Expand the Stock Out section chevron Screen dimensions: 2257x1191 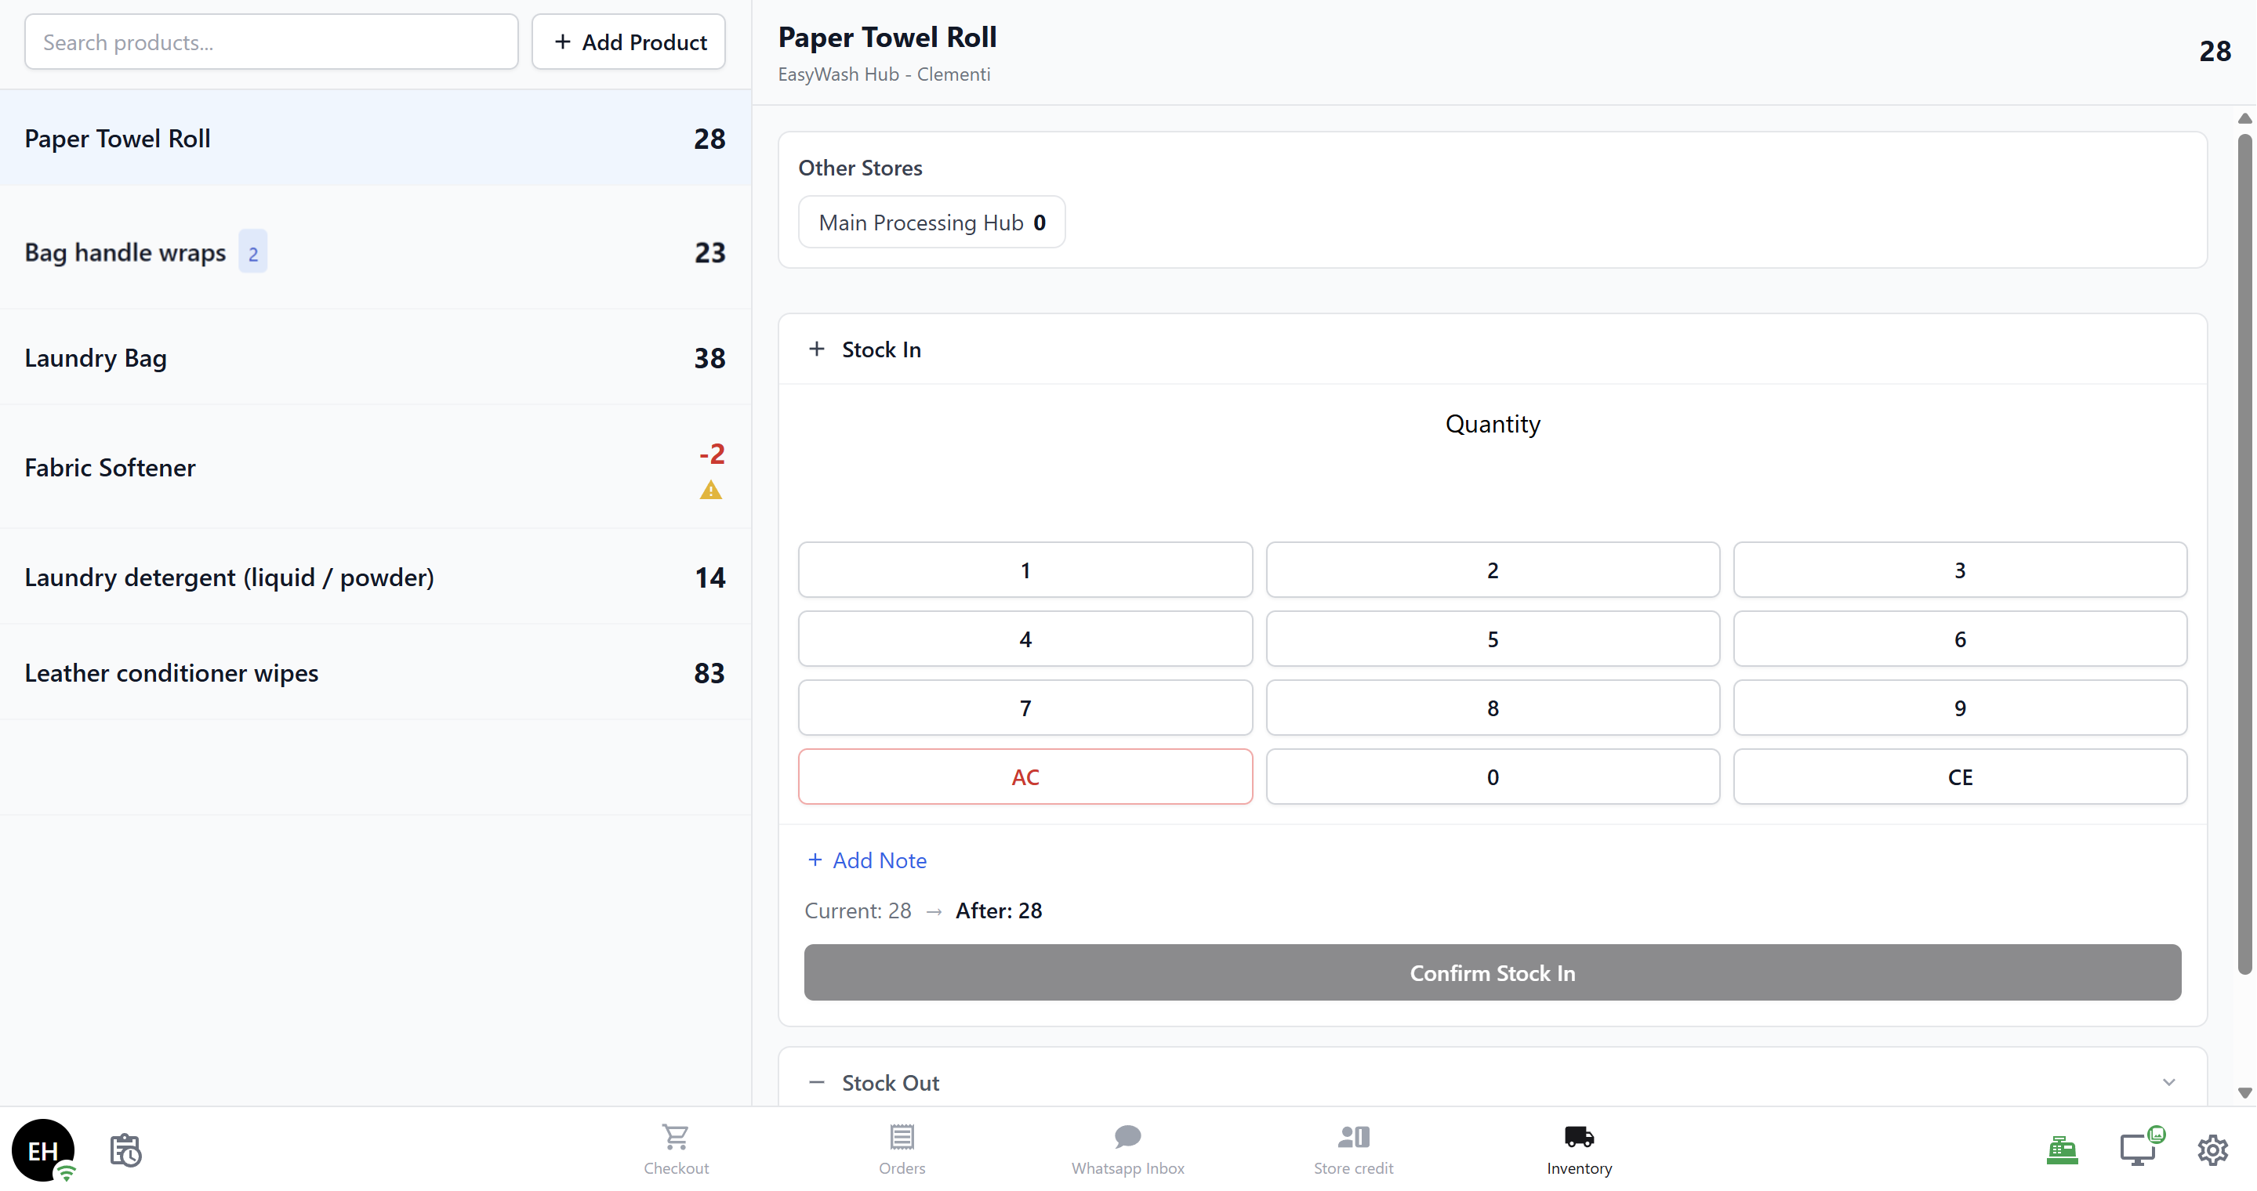tap(2168, 1082)
